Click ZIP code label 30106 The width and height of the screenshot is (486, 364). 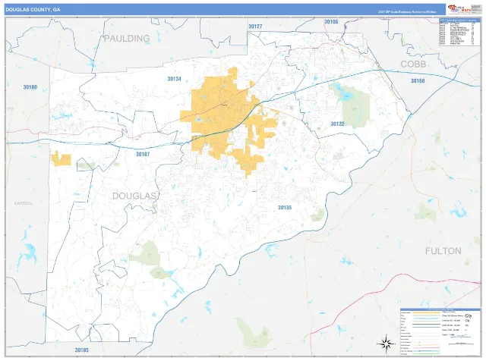[331, 22]
